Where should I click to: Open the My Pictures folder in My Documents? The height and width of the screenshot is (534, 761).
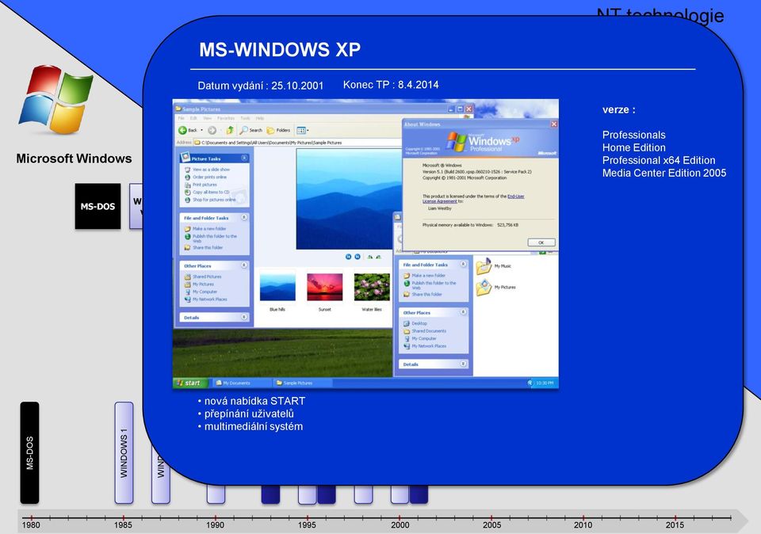[x=484, y=288]
